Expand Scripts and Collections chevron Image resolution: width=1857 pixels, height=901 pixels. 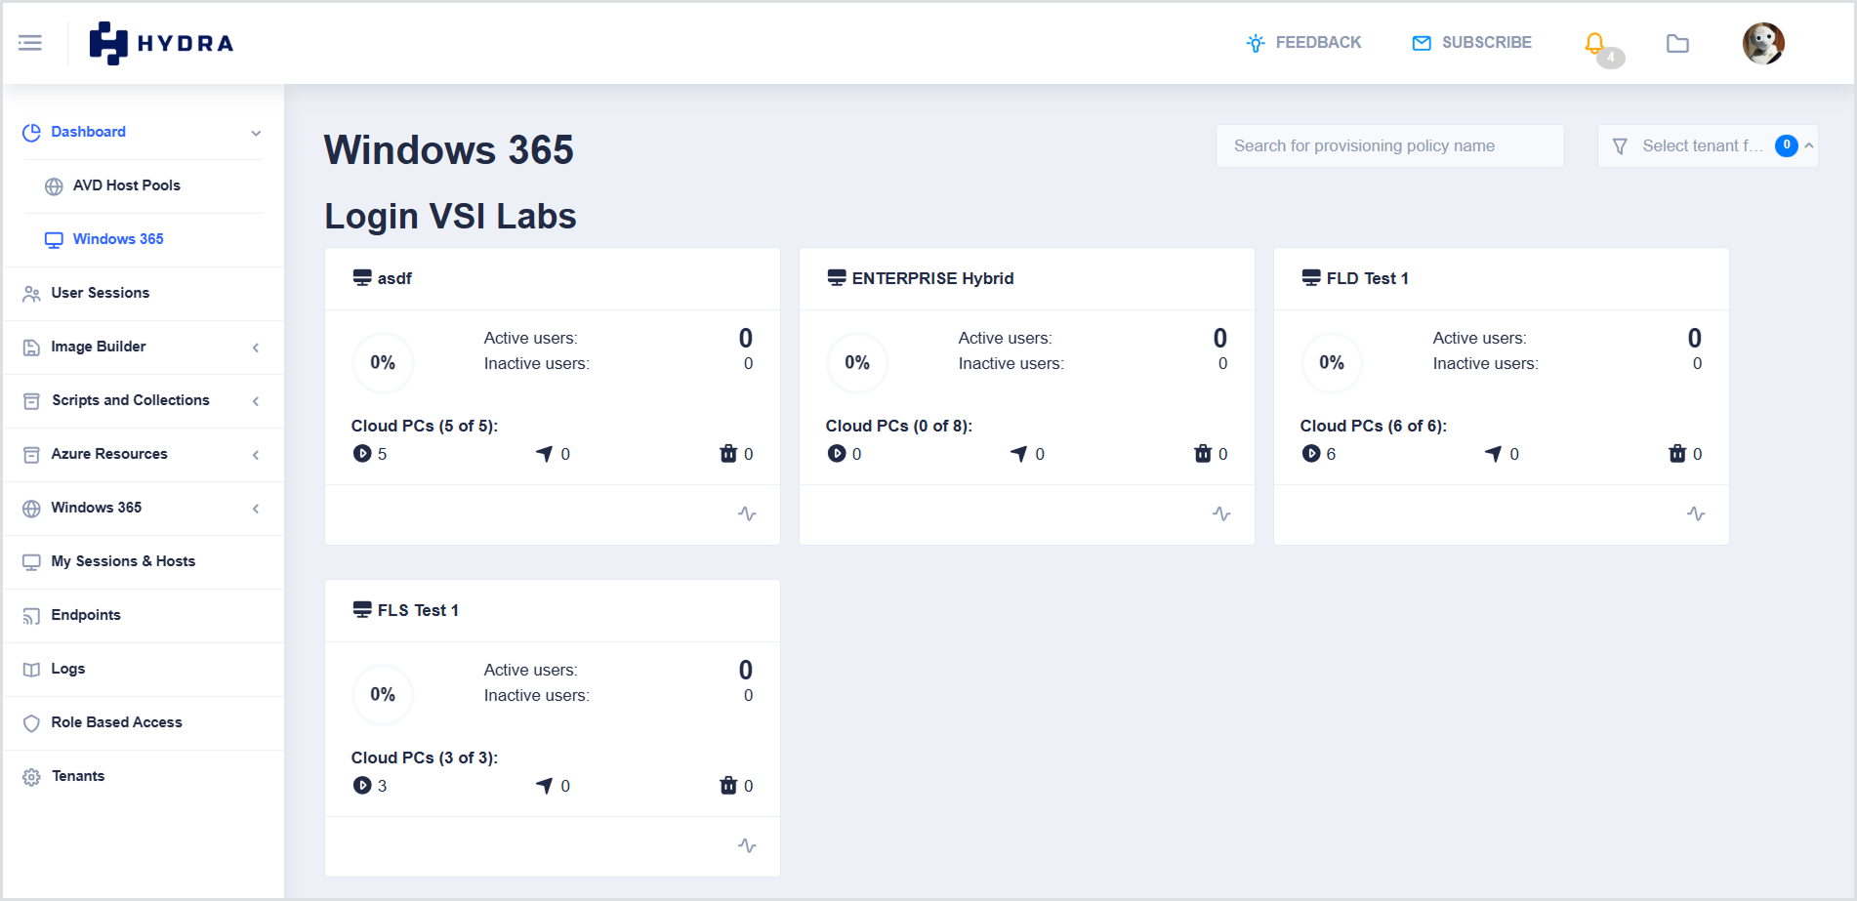coord(256,401)
